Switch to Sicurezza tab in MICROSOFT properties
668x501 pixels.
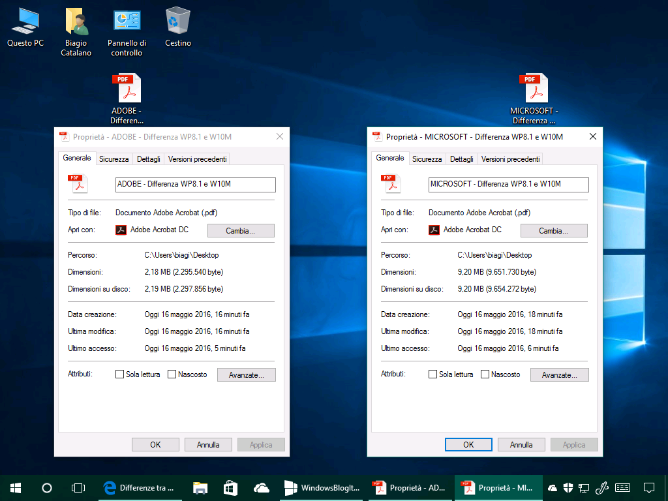pyautogui.click(x=427, y=159)
